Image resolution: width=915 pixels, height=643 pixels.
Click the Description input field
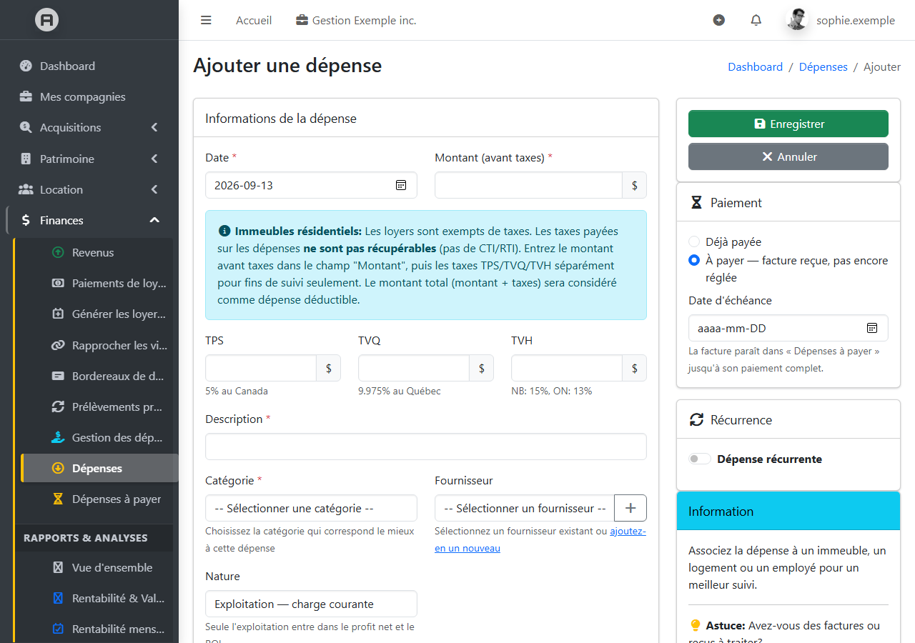426,447
